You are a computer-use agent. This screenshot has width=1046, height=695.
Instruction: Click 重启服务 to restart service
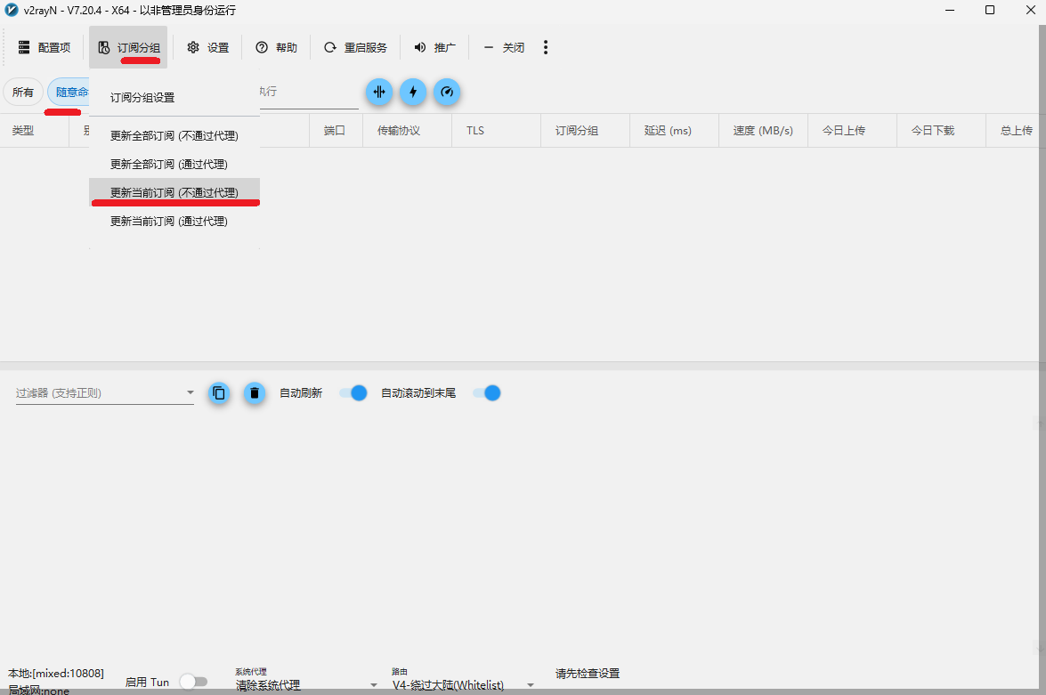click(355, 47)
